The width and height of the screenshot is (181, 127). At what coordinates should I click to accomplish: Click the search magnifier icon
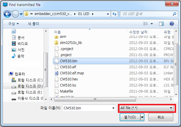tap(174, 14)
